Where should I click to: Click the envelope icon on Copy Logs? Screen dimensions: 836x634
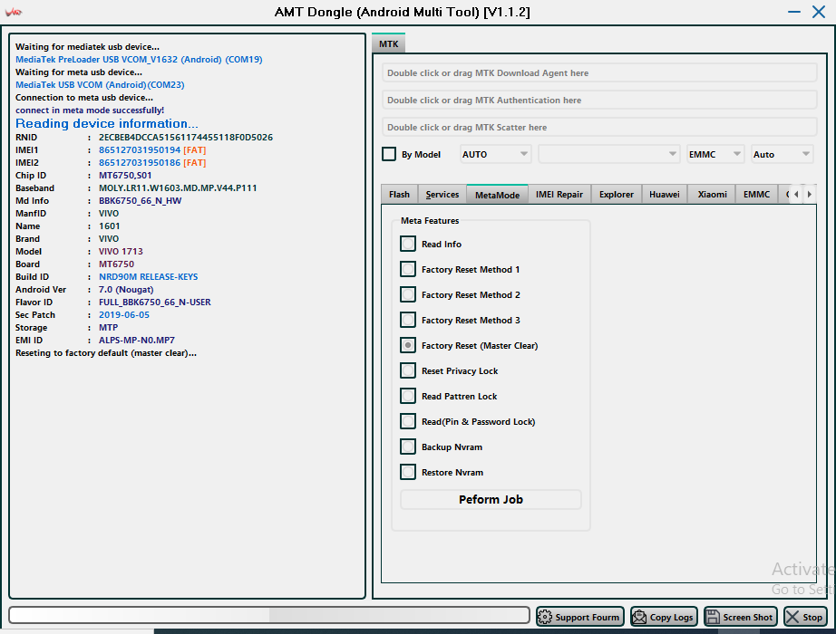639,617
